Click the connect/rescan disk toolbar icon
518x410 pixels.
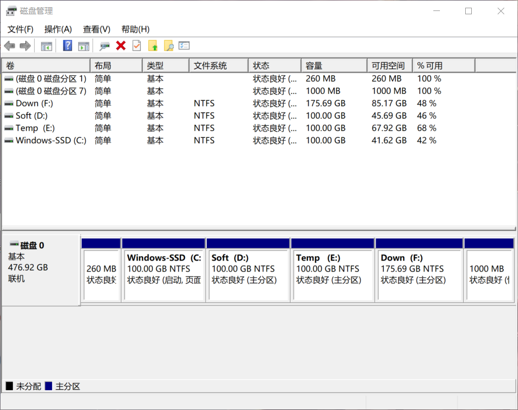coord(104,46)
